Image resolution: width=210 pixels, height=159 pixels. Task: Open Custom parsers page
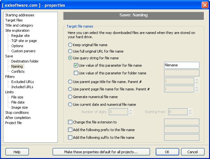point(23,51)
